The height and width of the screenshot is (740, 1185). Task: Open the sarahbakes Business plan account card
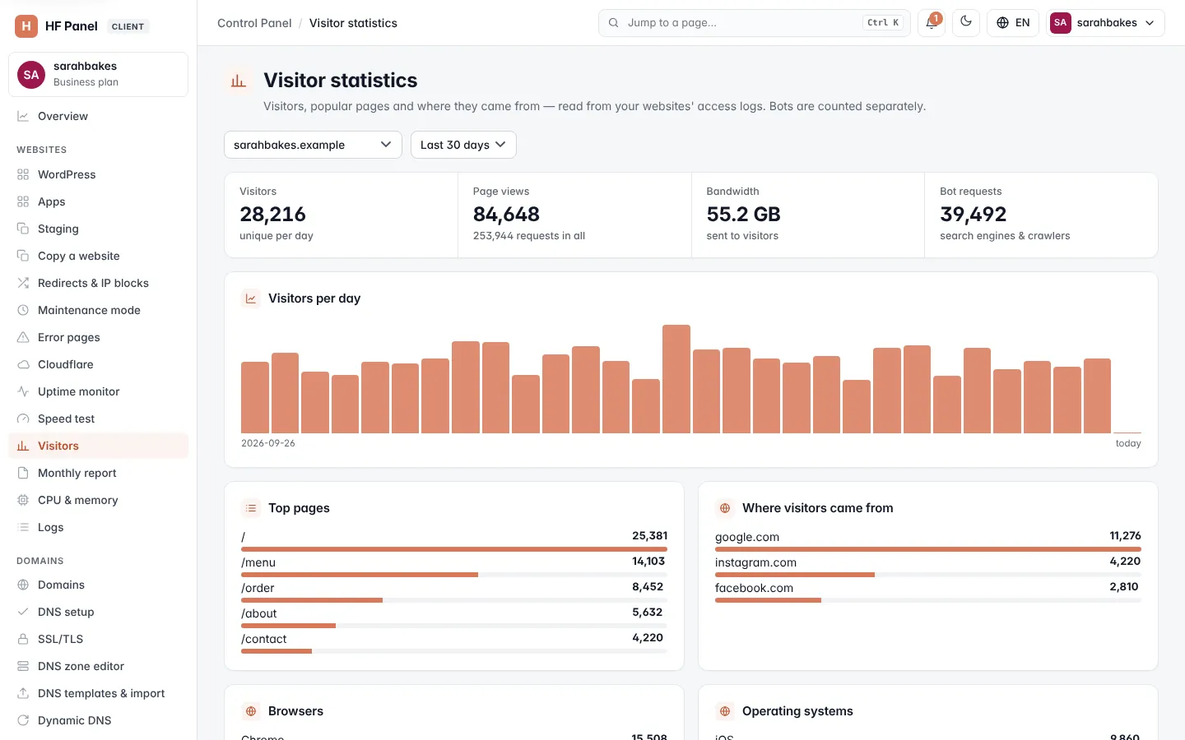[98, 74]
